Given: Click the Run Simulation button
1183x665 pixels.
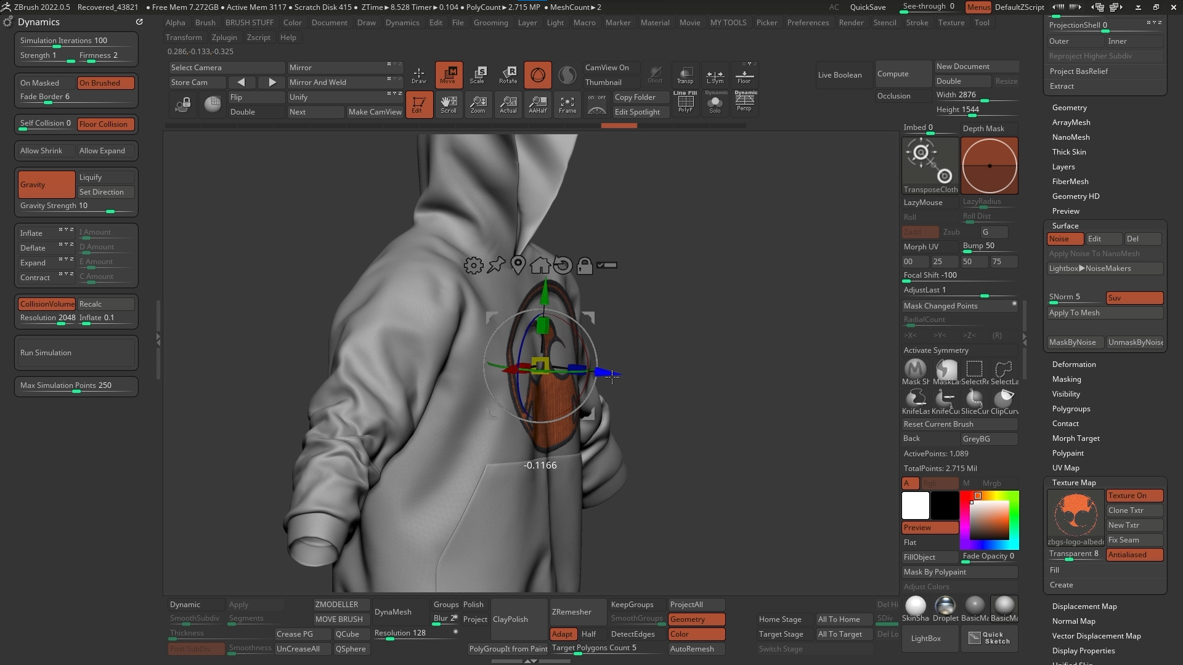Looking at the screenshot, I should pyautogui.click(x=76, y=352).
